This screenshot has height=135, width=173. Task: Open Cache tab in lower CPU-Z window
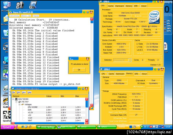pos(111,74)
